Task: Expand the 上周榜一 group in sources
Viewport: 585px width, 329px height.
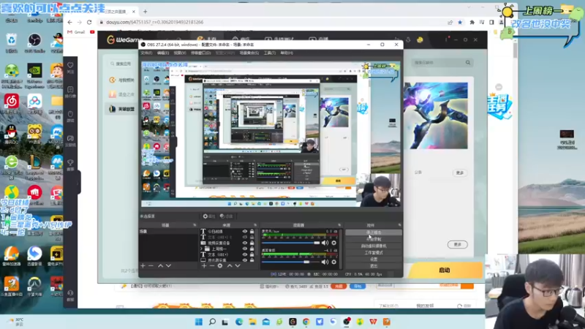Action: [x=202, y=249]
